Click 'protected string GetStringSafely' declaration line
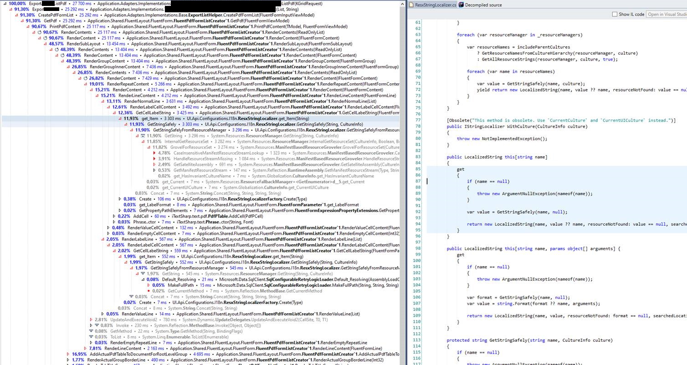 coord(529,340)
